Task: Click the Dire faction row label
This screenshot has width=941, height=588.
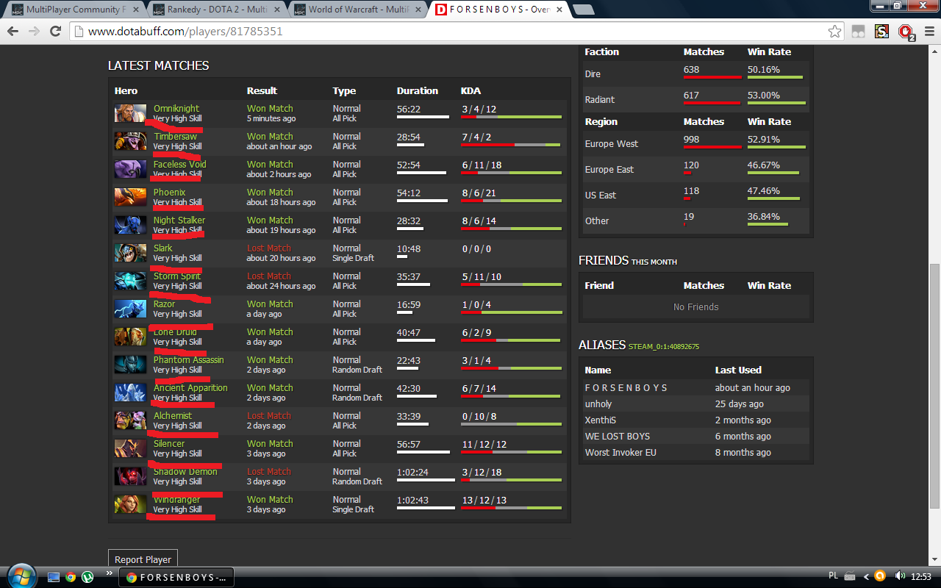Action: point(593,74)
